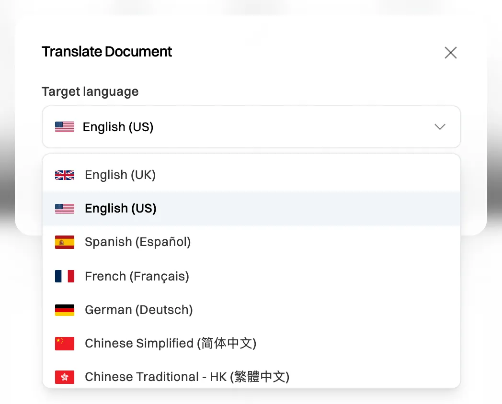Click the China flag icon

tap(65, 344)
